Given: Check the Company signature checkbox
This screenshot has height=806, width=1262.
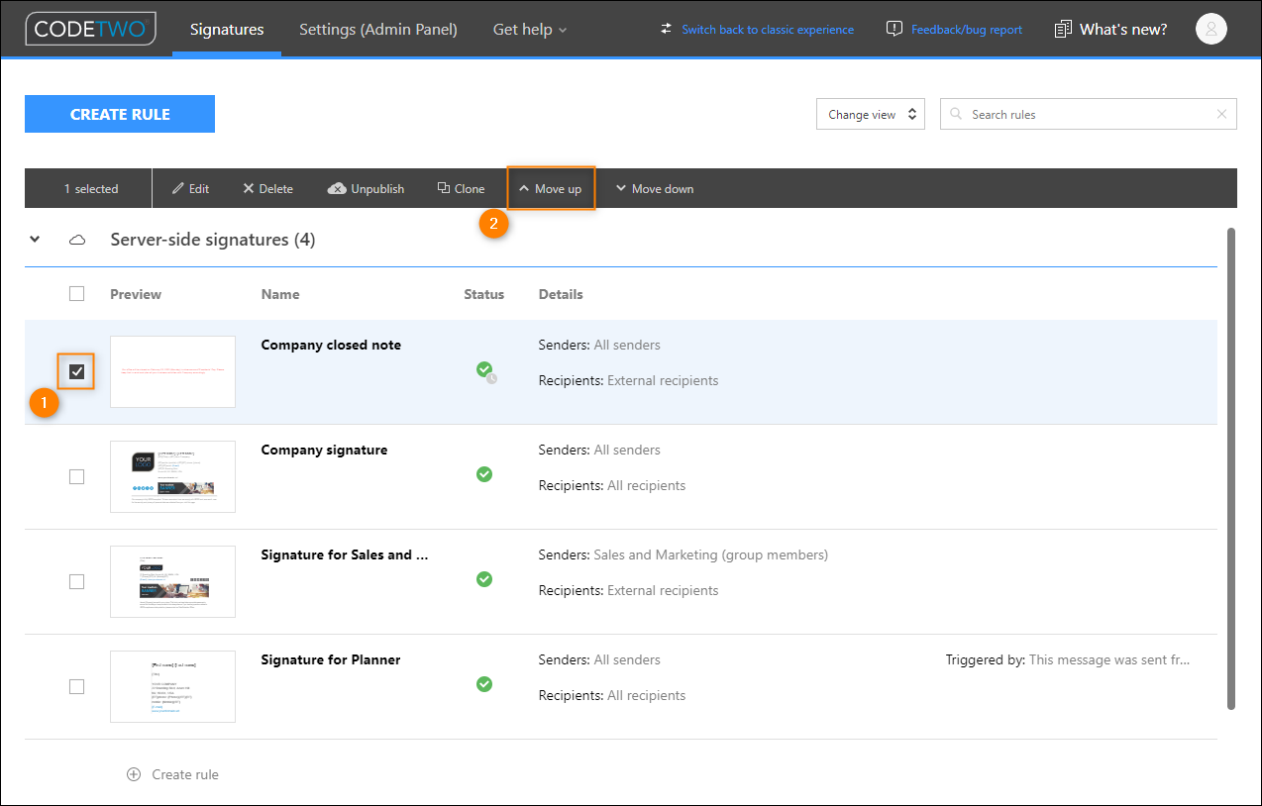Looking at the screenshot, I should (x=77, y=476).
